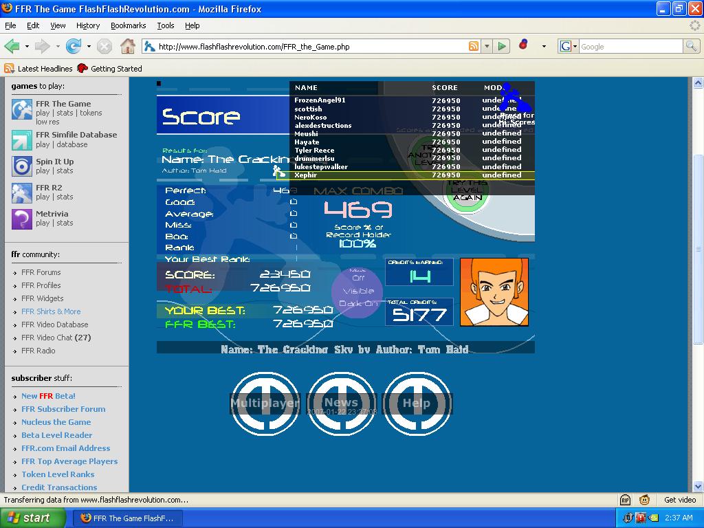
Task: Click the Google search input field
Action: point(631,46)
